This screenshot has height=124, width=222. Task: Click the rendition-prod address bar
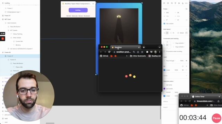(123, 52)
